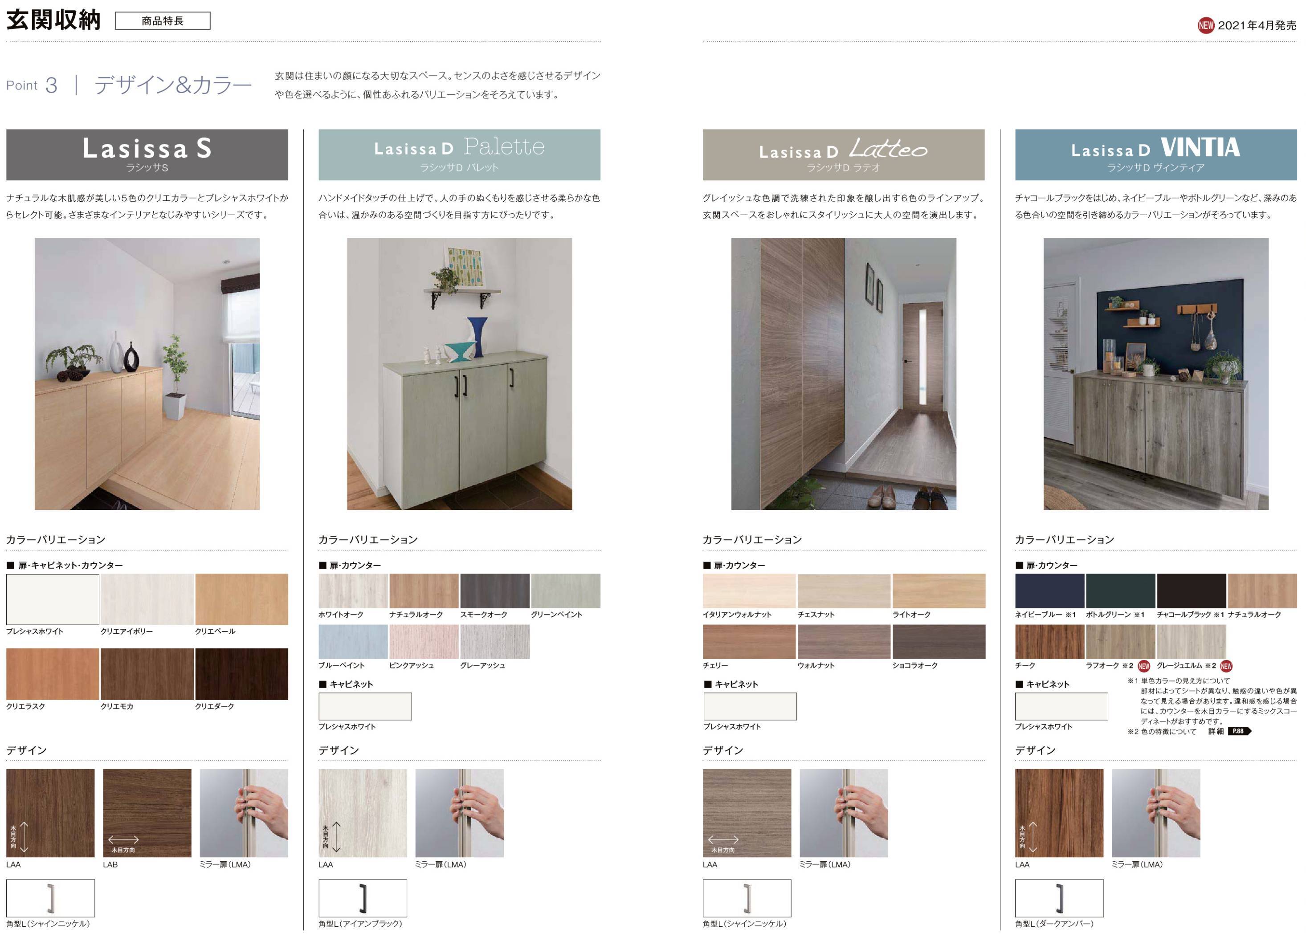
Task: Click the Palette LAA white oak design thumbnail
Action: click(x=363, y=813)
